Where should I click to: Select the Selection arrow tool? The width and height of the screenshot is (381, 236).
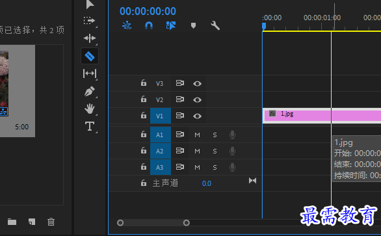pos(90,5)
